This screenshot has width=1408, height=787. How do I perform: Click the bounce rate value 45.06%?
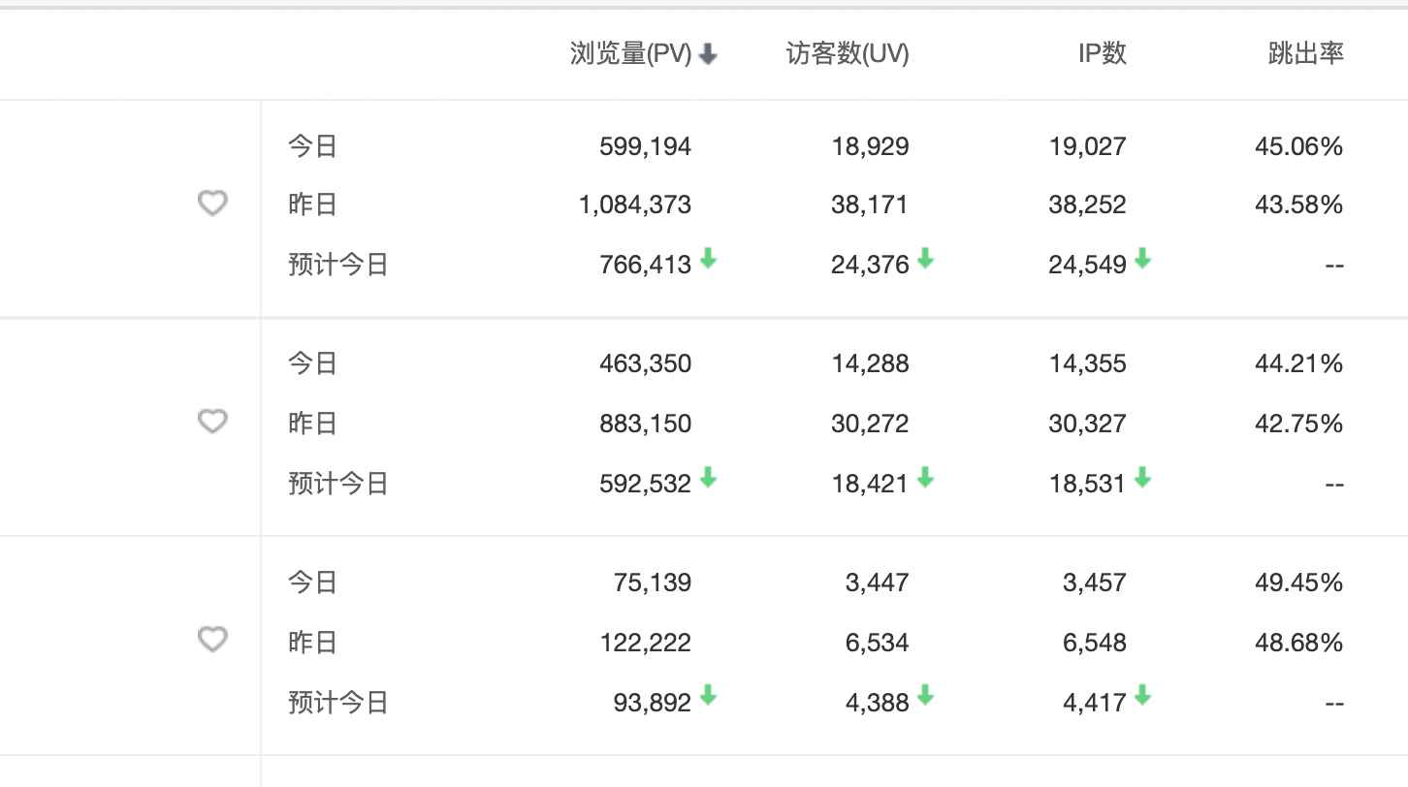(x=1300, y=146)
